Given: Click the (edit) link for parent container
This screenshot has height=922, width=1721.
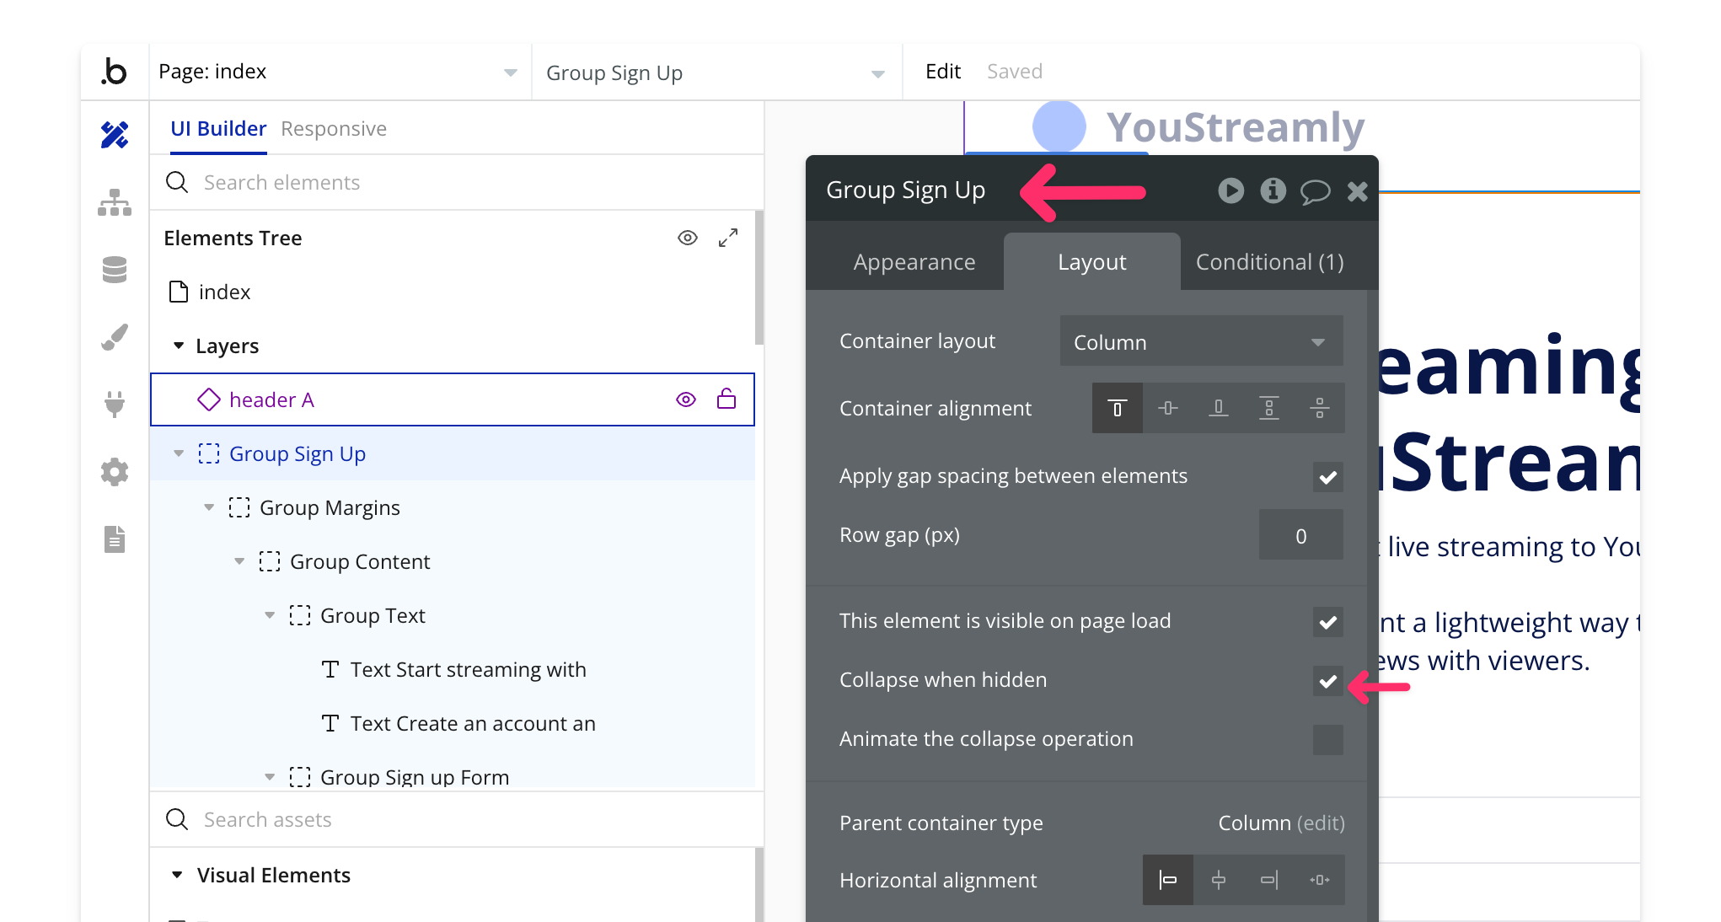Looking at the screenshot, I should click(1321, 823).
